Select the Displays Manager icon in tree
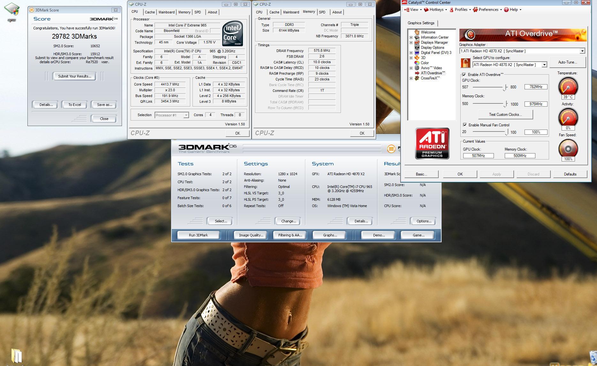This screenshot has height=366, width=597. [x=417, y=42]
